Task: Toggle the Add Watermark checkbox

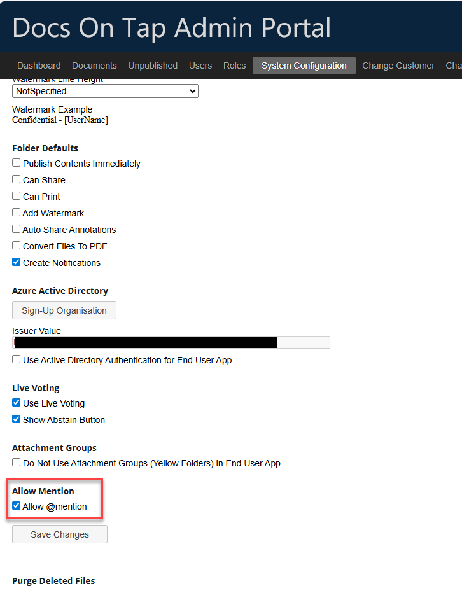Action: pos(16,212)
